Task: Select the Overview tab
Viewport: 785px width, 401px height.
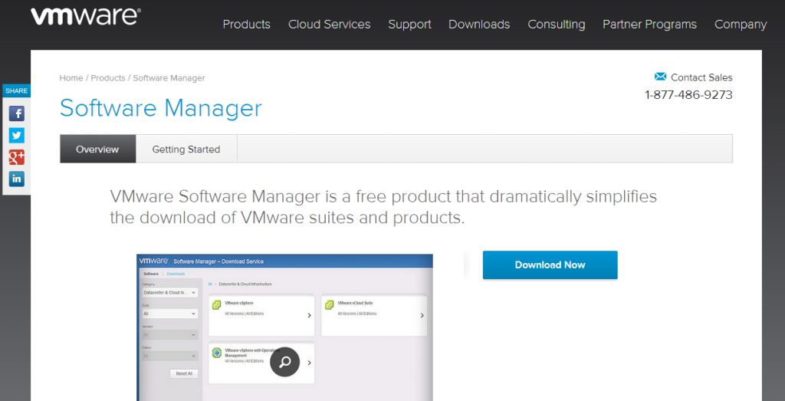Action: tap(97, 150)
